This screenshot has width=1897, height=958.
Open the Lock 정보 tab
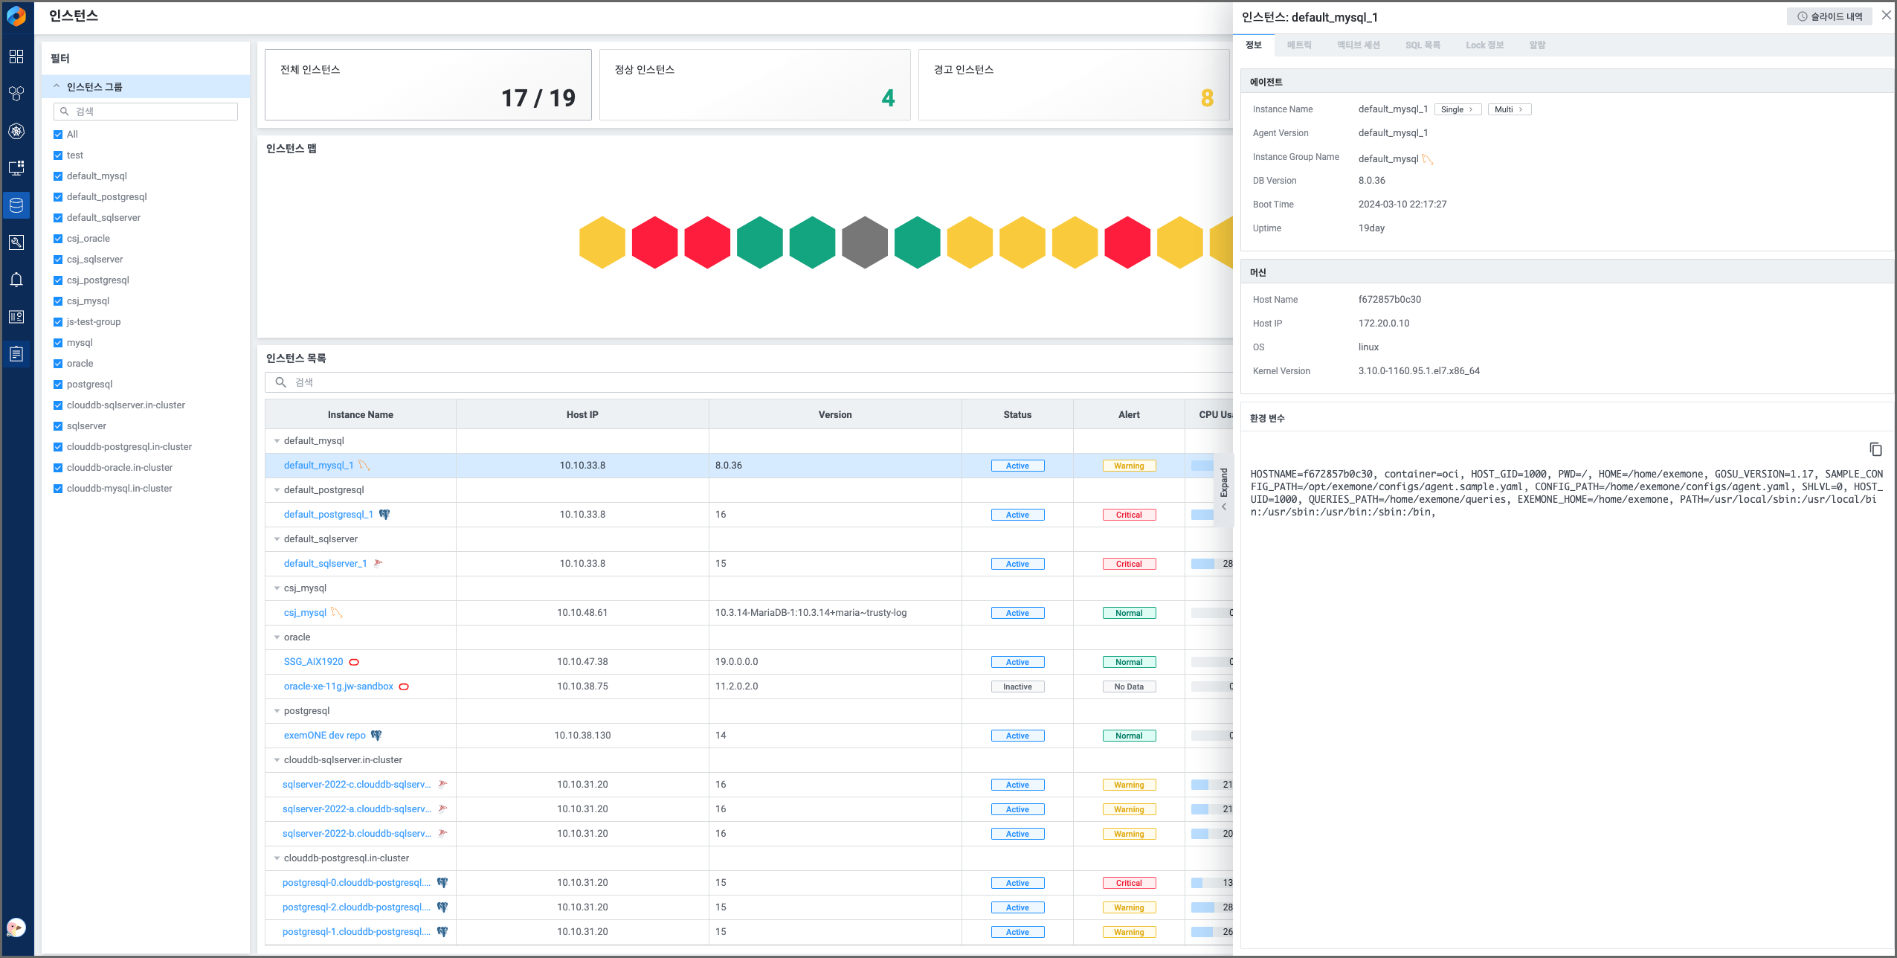tap(1484, 45)
